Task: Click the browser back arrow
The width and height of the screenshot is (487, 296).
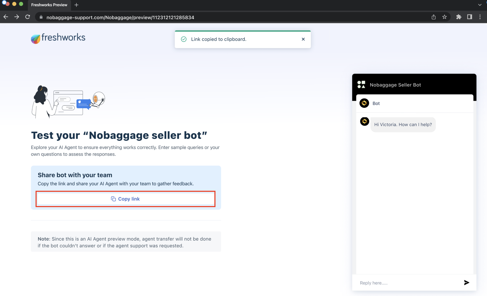Action: (x=6, y=17)
